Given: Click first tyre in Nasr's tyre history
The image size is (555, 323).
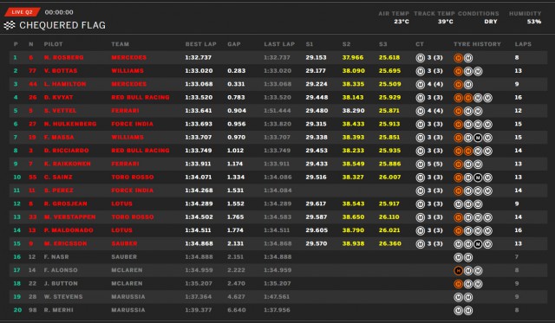Looking at the screenshot, I should pos(459,257).
